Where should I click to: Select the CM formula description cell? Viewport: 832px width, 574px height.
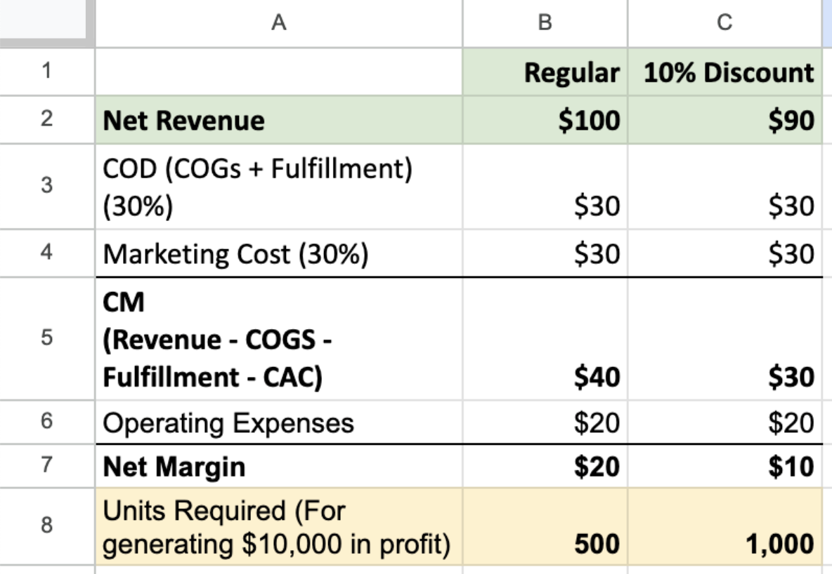(x=278, y=338)
